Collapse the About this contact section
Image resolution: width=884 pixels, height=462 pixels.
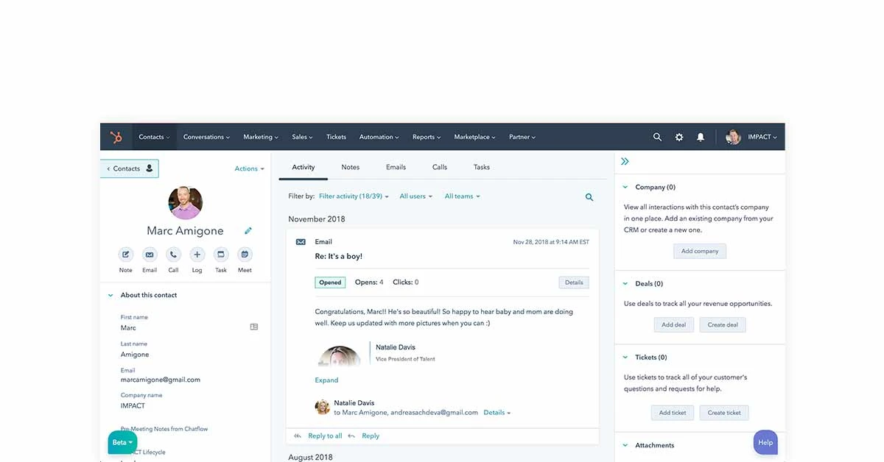point(110,295)
